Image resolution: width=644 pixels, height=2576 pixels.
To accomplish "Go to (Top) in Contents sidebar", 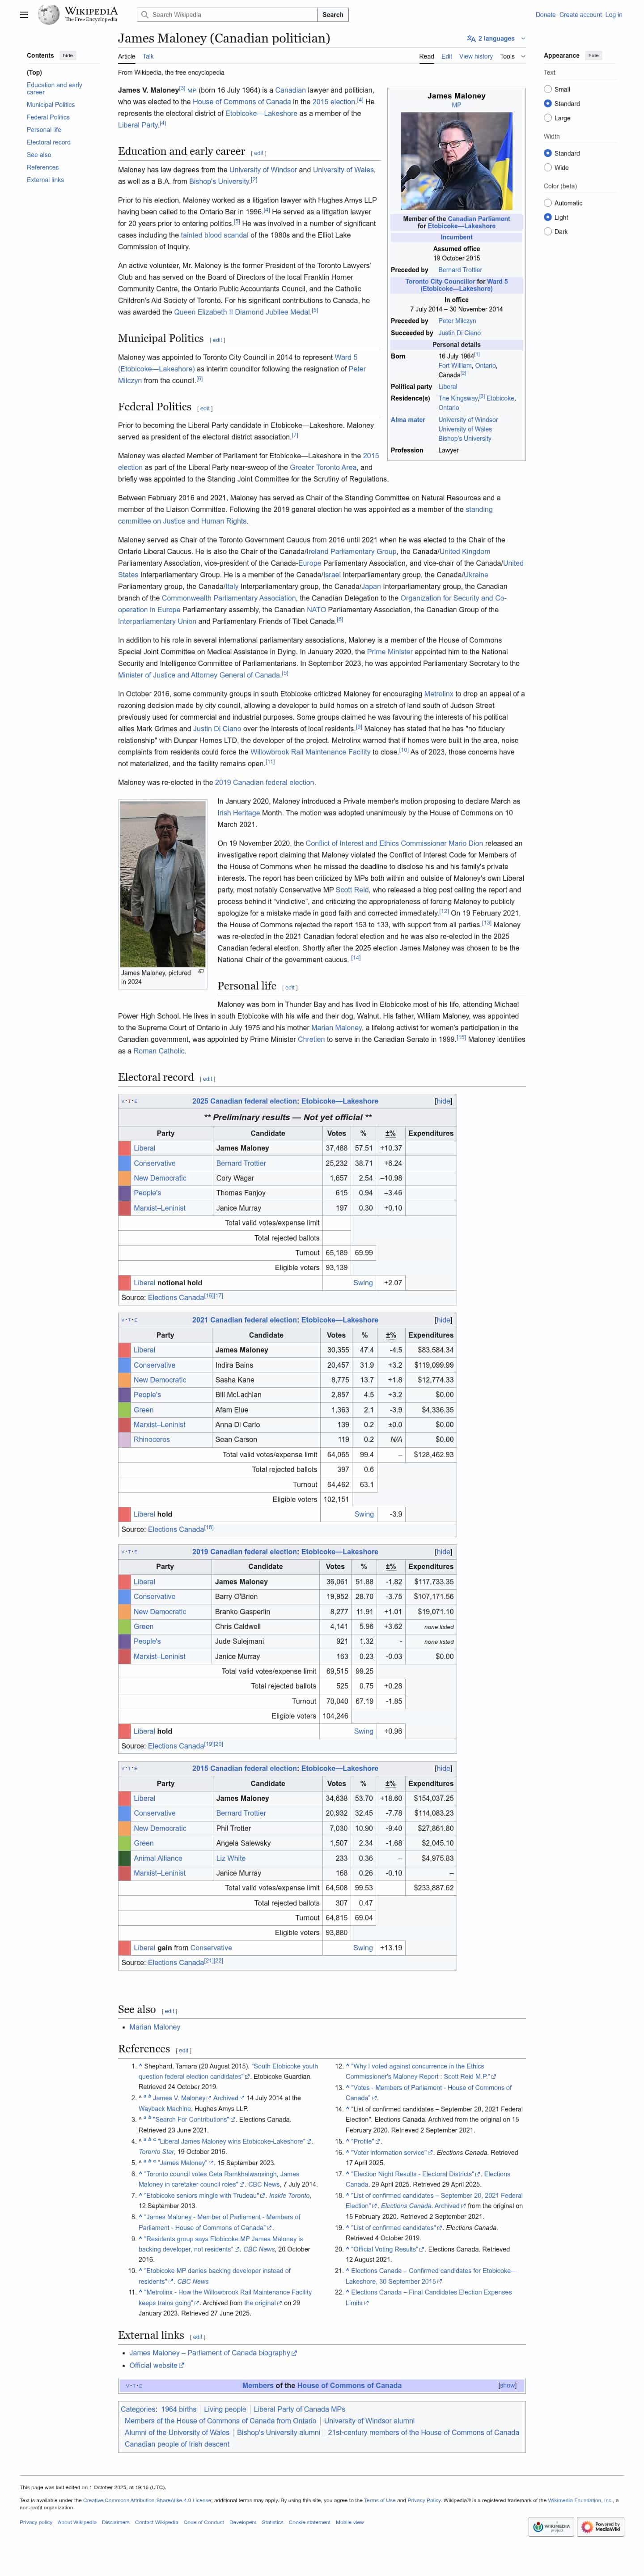I will tap(35, 73).
